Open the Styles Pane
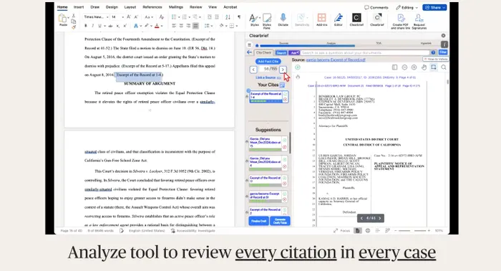 [267, 21]
